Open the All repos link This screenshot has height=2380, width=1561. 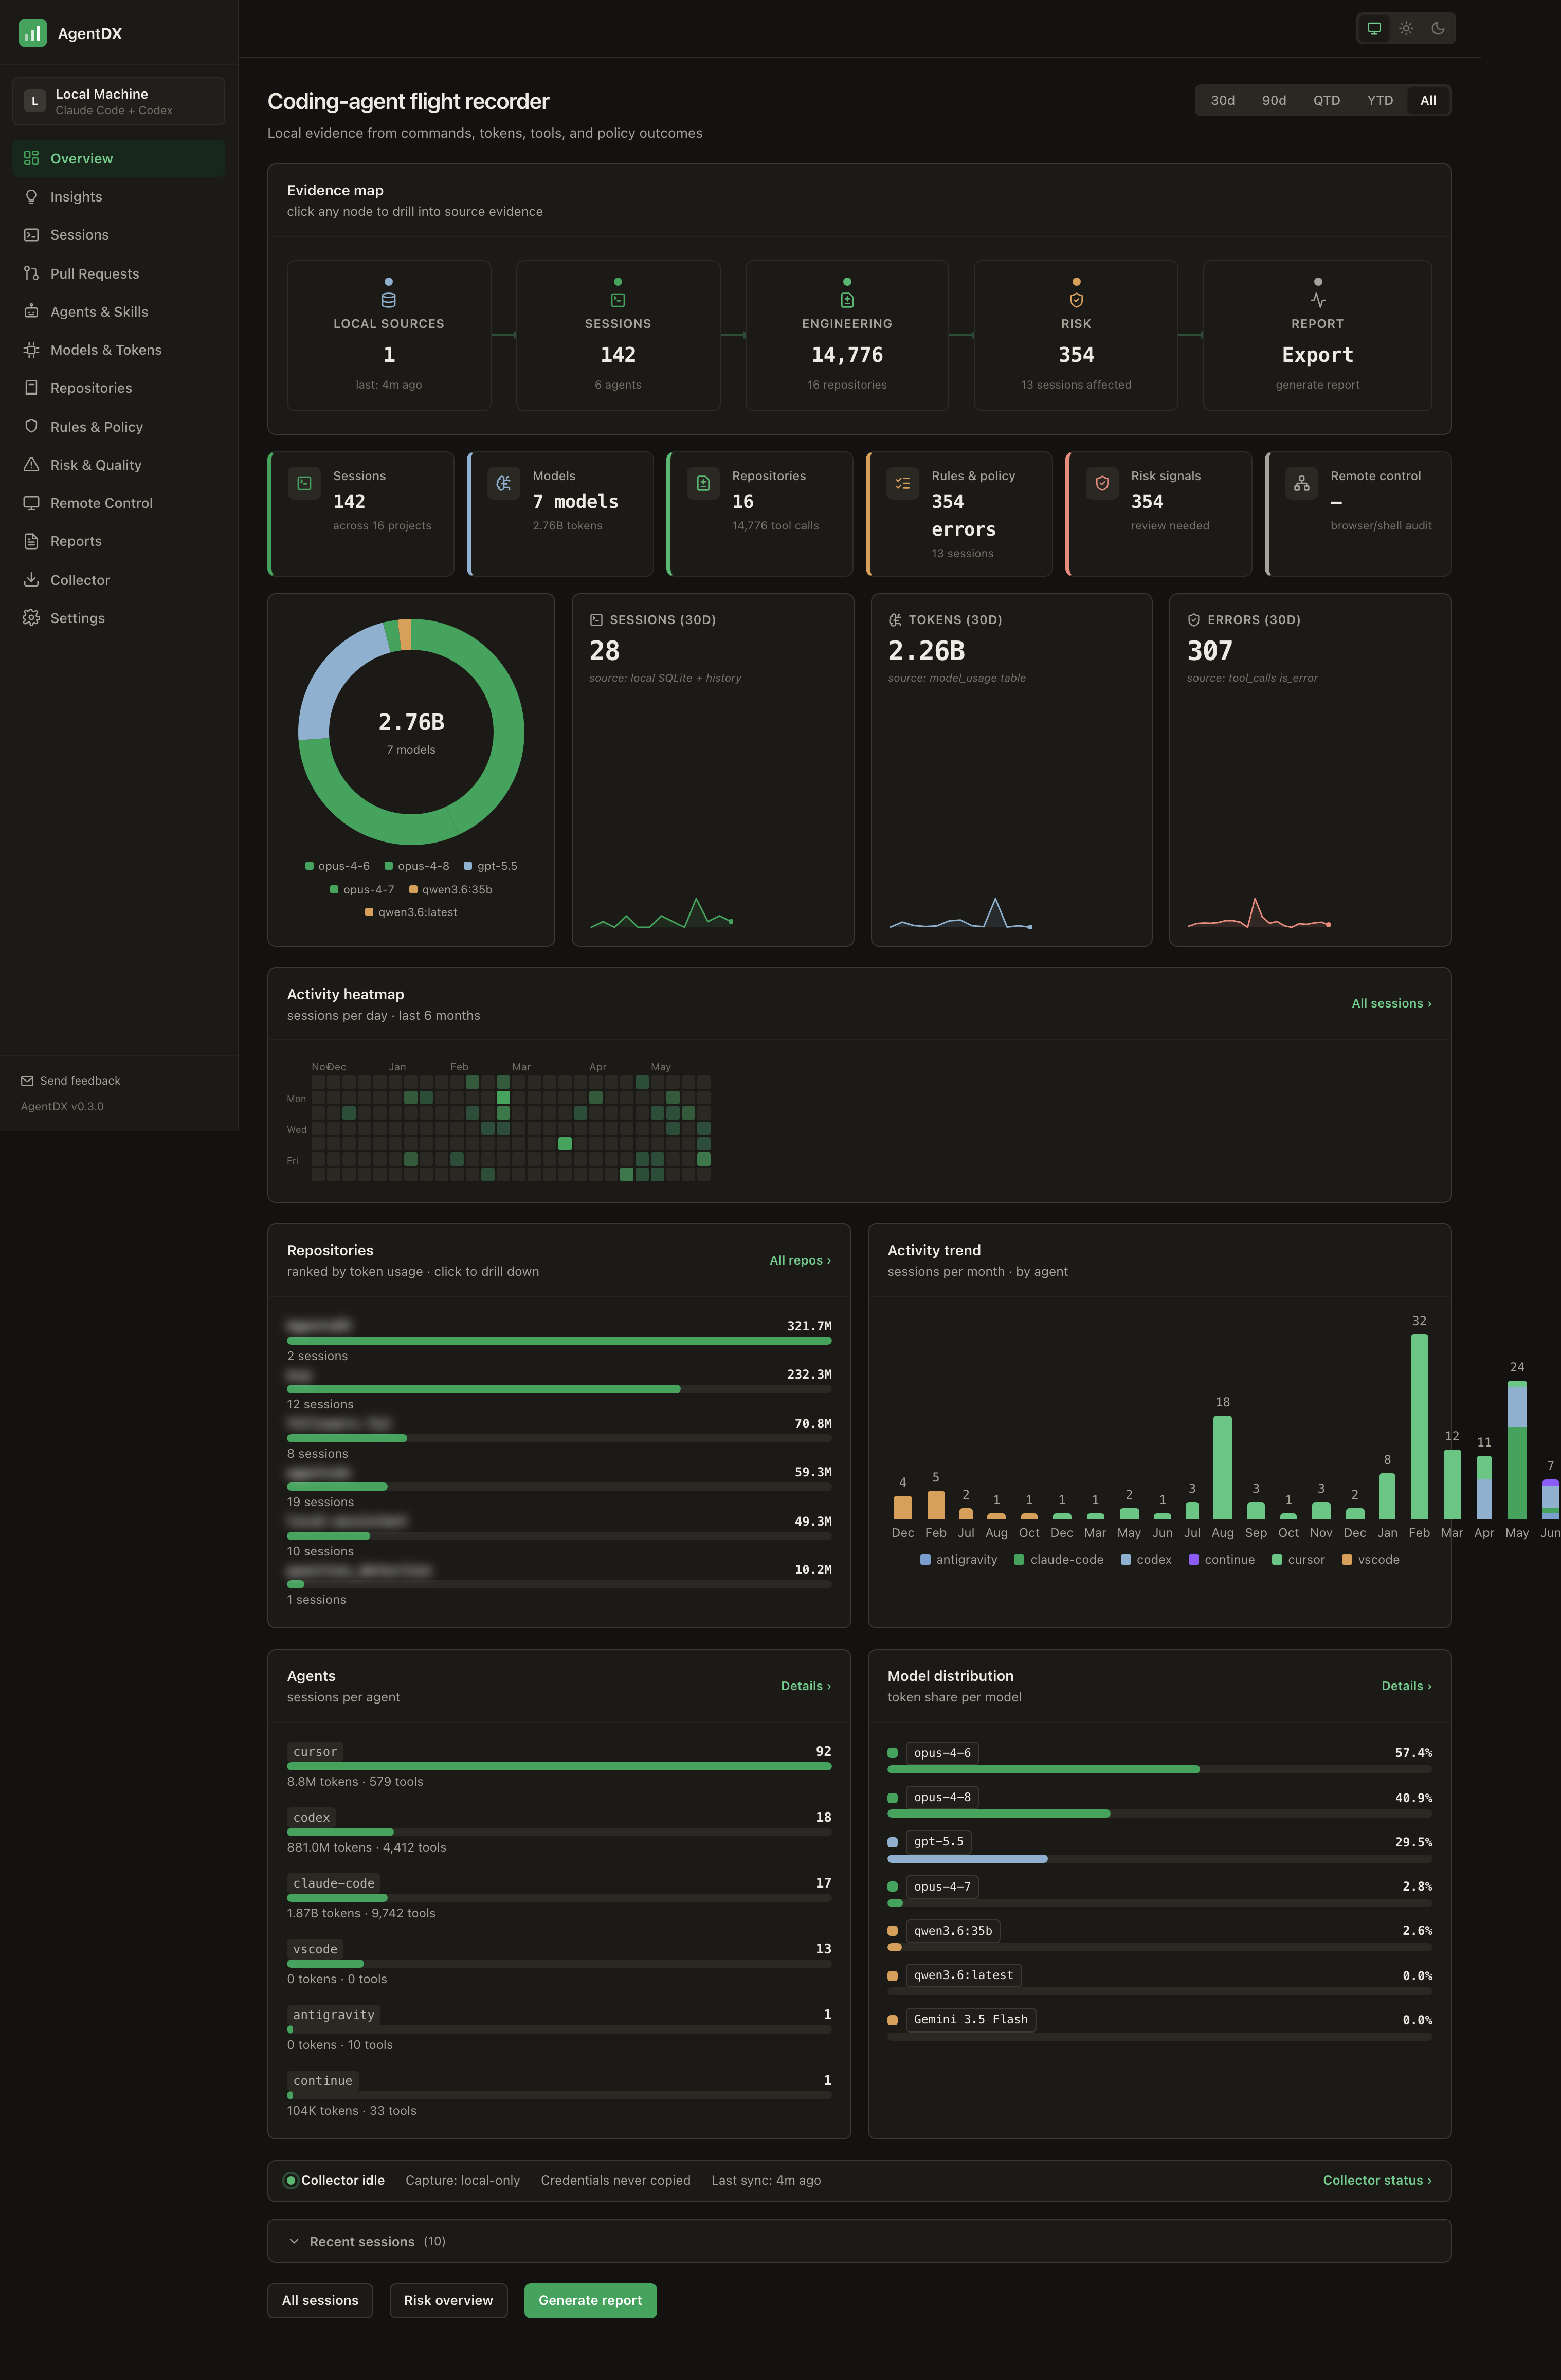coord(800,1260)
